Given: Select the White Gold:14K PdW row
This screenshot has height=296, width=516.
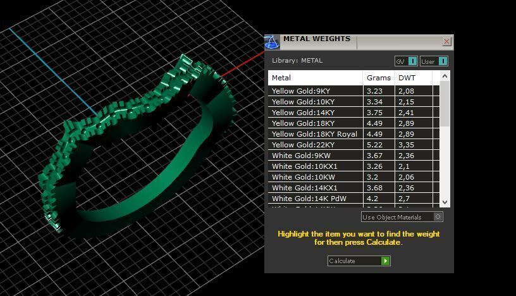Looking at the screenshot, I should coord(353,199).
